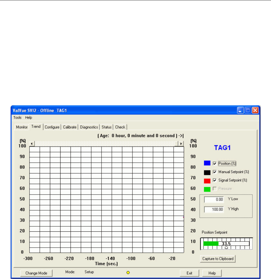Minimize the ValVue SVI2 window
The width and height of the screenshot is (271, 279).
click(x=240, y=110)
